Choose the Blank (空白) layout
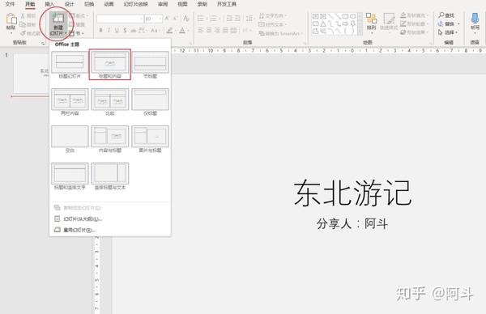This screenshot has height=314, width=486. [x=70, y=139]
